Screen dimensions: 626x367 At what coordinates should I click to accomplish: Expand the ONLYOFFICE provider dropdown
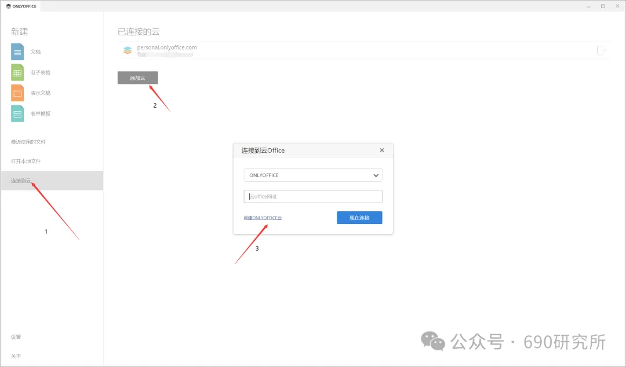313,175
